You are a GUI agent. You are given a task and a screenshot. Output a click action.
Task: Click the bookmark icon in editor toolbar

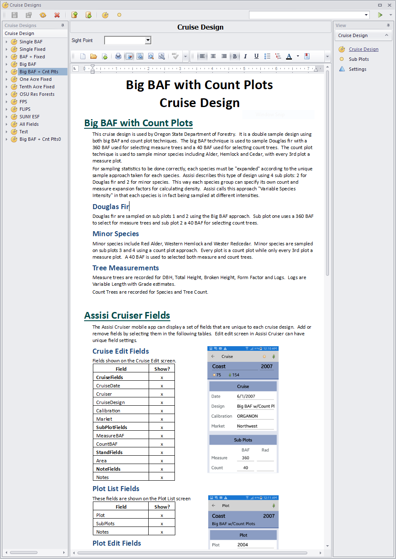coord(307,56)
